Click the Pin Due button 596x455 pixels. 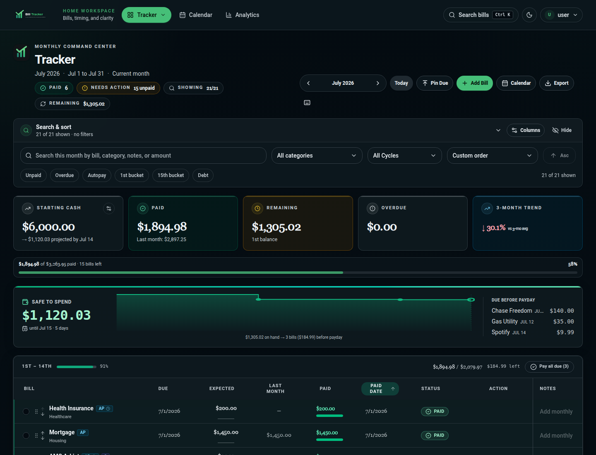435,83
